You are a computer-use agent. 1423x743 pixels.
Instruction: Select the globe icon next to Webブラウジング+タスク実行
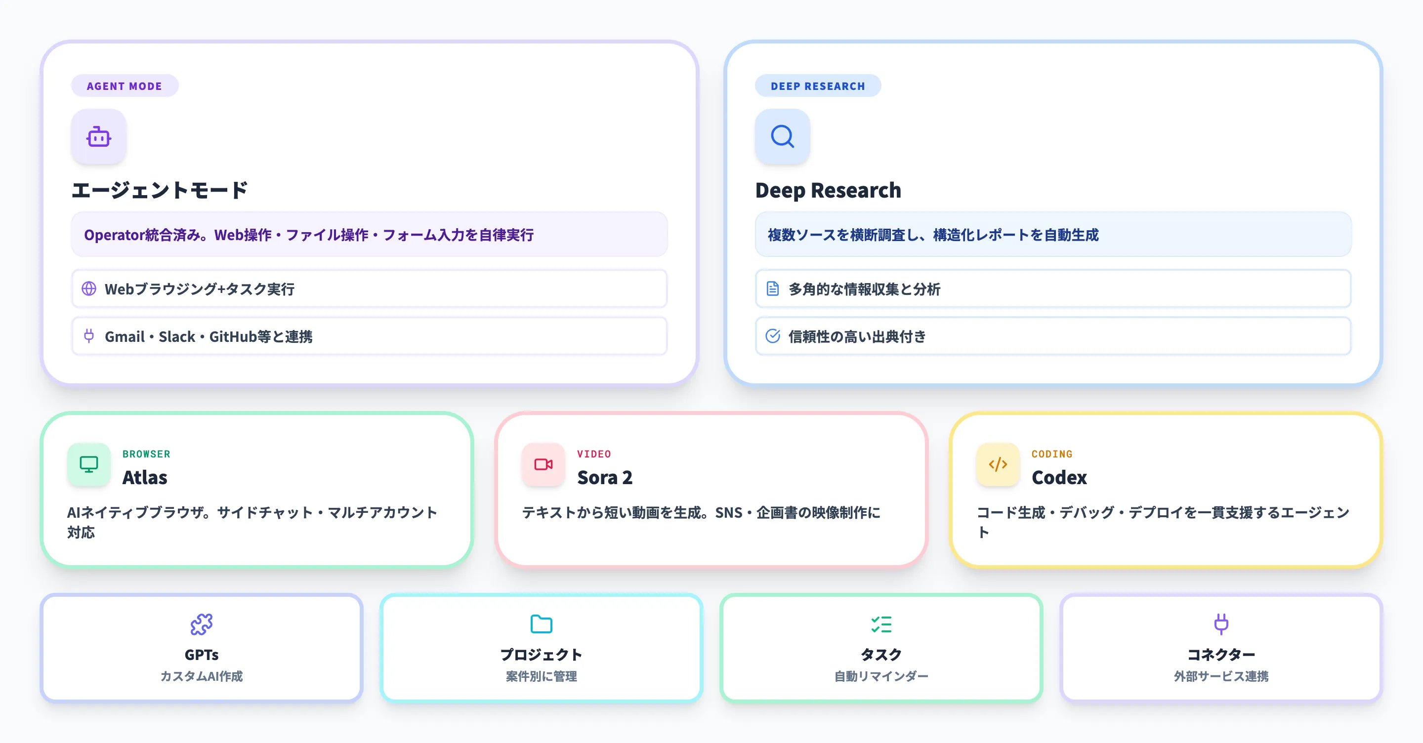(x=89, y=289)
